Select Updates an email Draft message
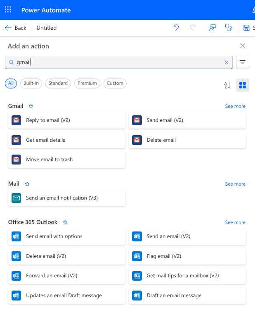Viewport: 255px width, 310px height. (x=67, y=296)
